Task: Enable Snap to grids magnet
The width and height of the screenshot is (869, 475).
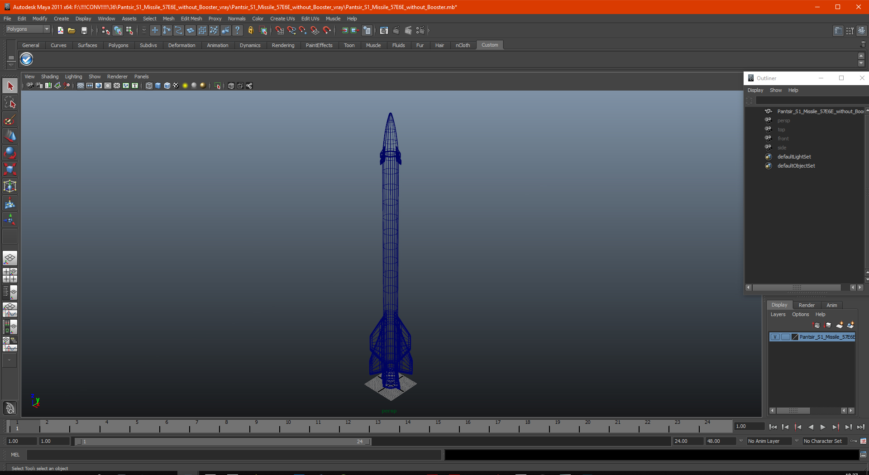Action: [279, 30]
